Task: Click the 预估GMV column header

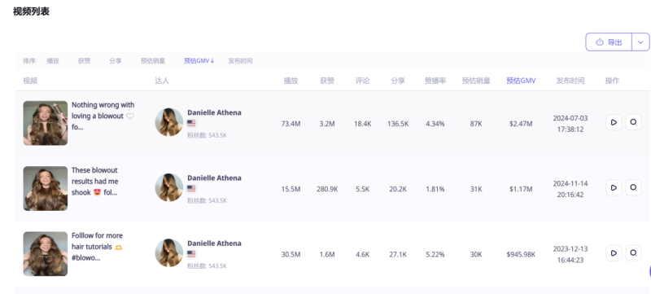Action: pyautogui.click(x=521, y=81)
